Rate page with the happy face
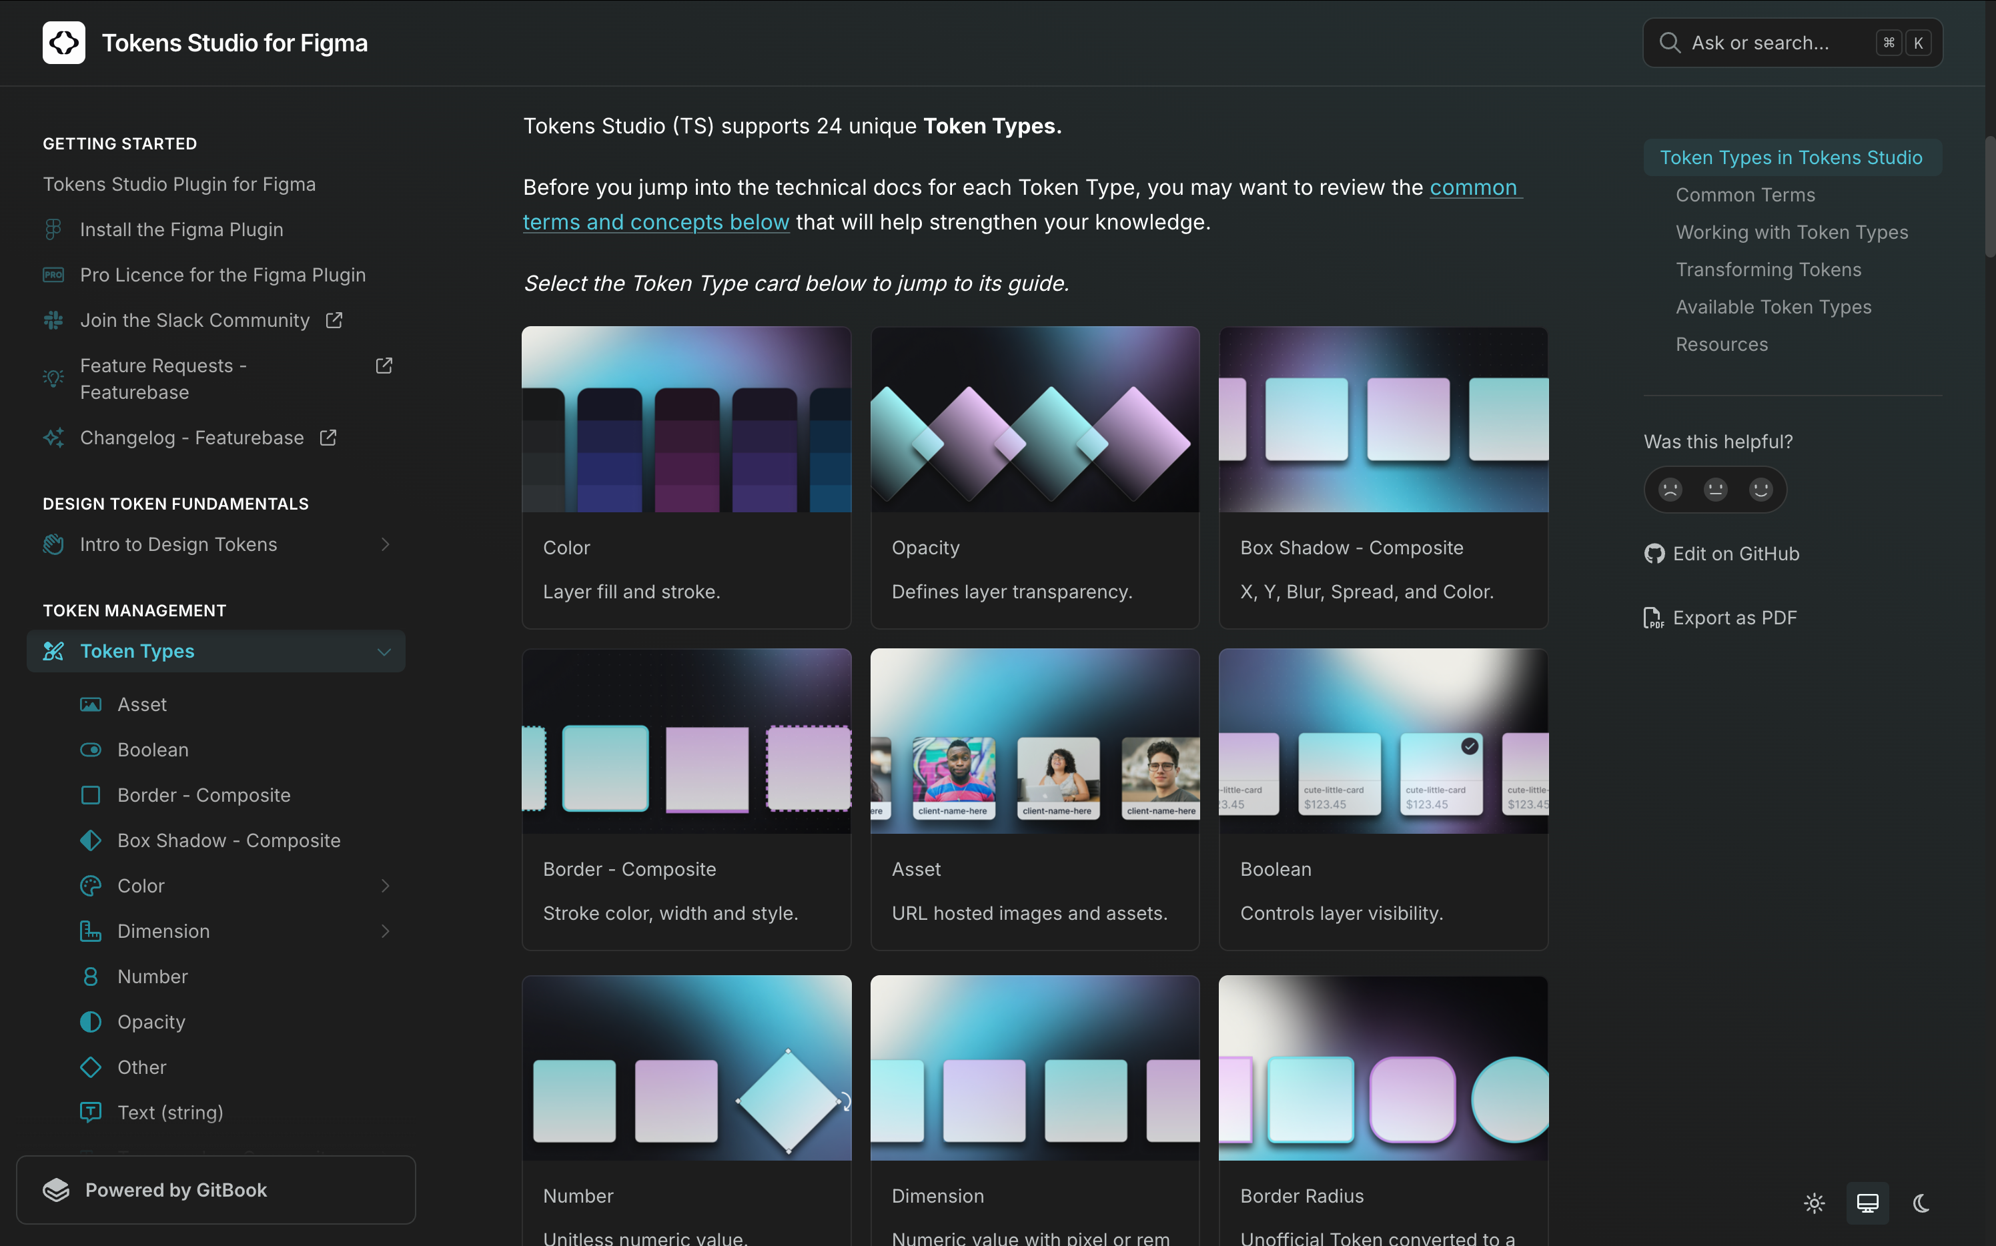1996x1246 pixels. tap(1761, 490)
